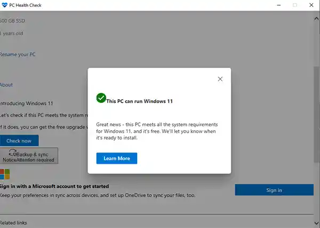This screenshot has width=320, height=228.
Task: Minimize the PC Health Check window
Action: pos(279,5)
